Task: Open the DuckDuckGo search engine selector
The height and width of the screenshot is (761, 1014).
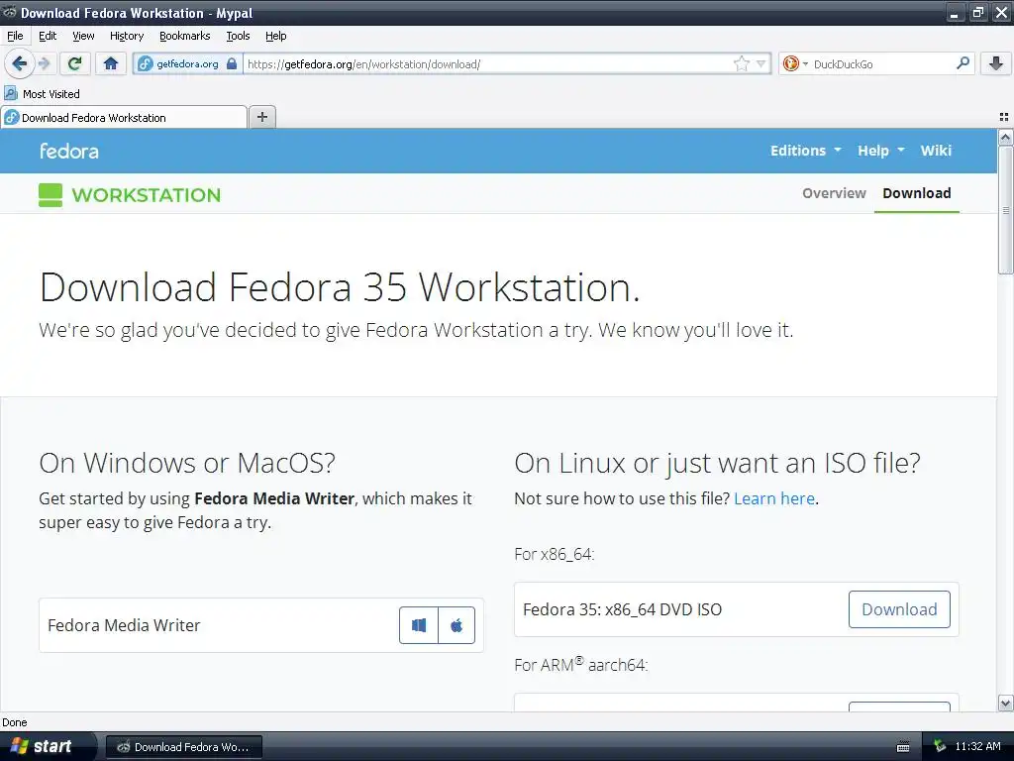Action: (x=795, y=63)
